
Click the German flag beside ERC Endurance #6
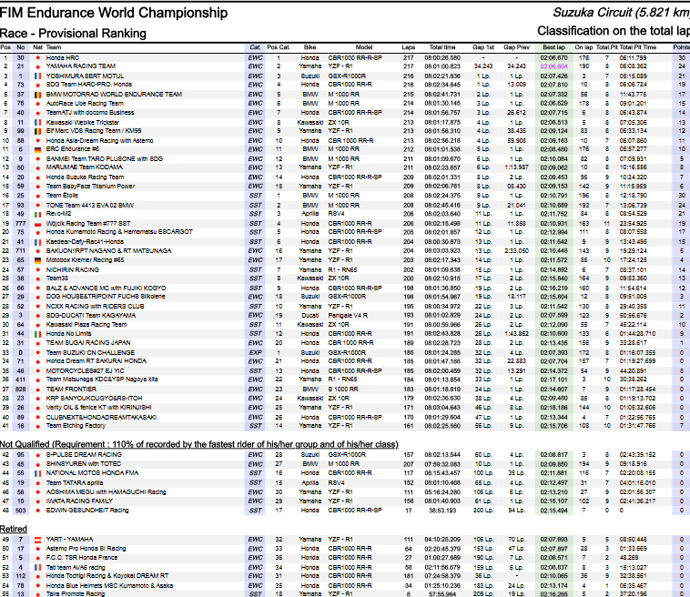point(38,149)
